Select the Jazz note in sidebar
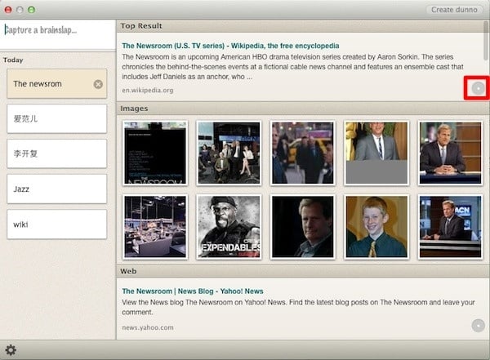Image resolution: width=490 pixels, height=360 pixels. pyautogui.click(x=57, y=189)
